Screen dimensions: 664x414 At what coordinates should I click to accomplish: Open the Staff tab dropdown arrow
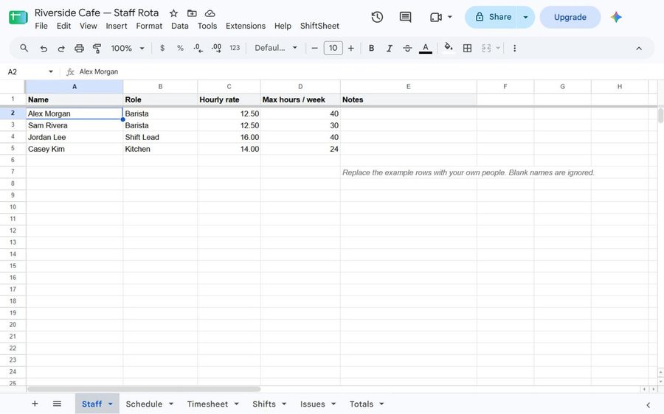(111, 404)
